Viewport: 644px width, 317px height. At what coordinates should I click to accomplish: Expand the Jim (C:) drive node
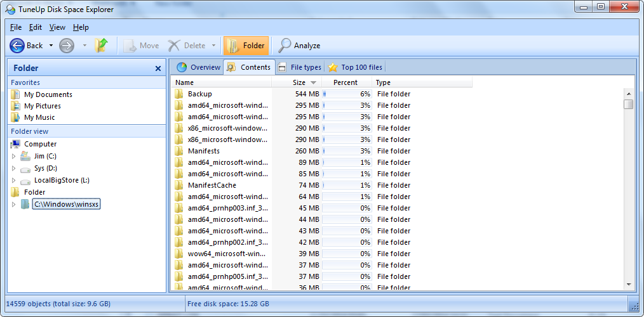pos(13,156)
